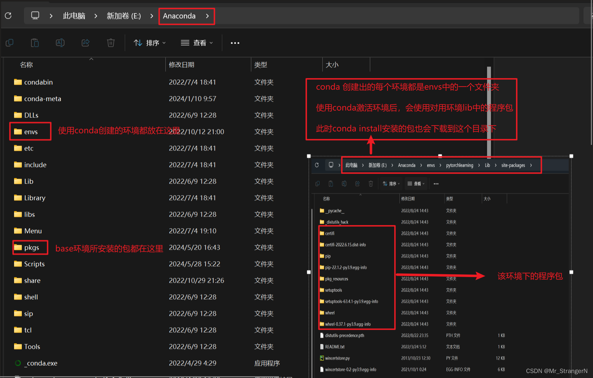Click the Copy icon in the toolbar
The width and height of the screenshot is (593, 378).
(10, 43)
